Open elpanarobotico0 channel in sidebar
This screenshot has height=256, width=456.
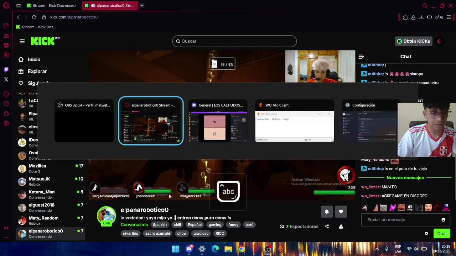coord(51,234)
